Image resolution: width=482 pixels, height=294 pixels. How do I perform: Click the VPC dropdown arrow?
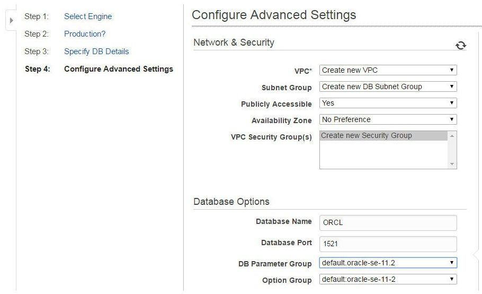click(x=452, y=70)
